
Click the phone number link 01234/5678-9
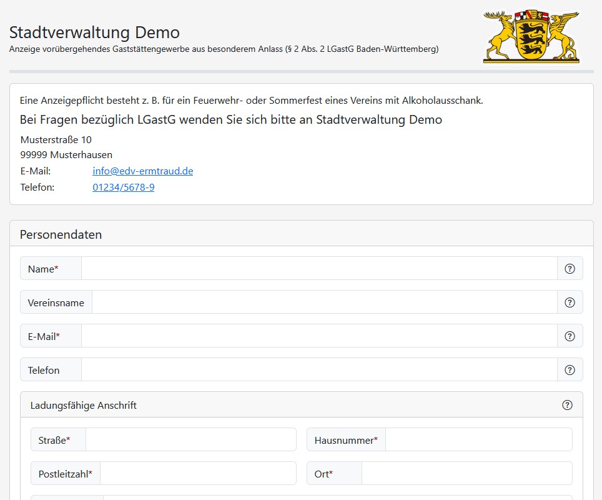click(123, 187)
